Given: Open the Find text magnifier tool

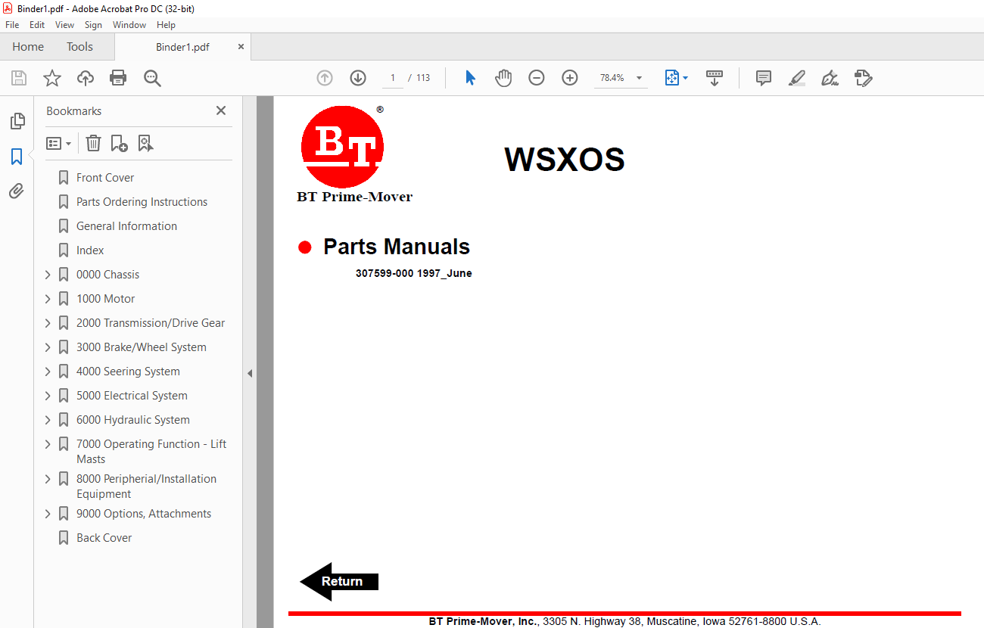Looking at the screenshot, I should 152,78.
